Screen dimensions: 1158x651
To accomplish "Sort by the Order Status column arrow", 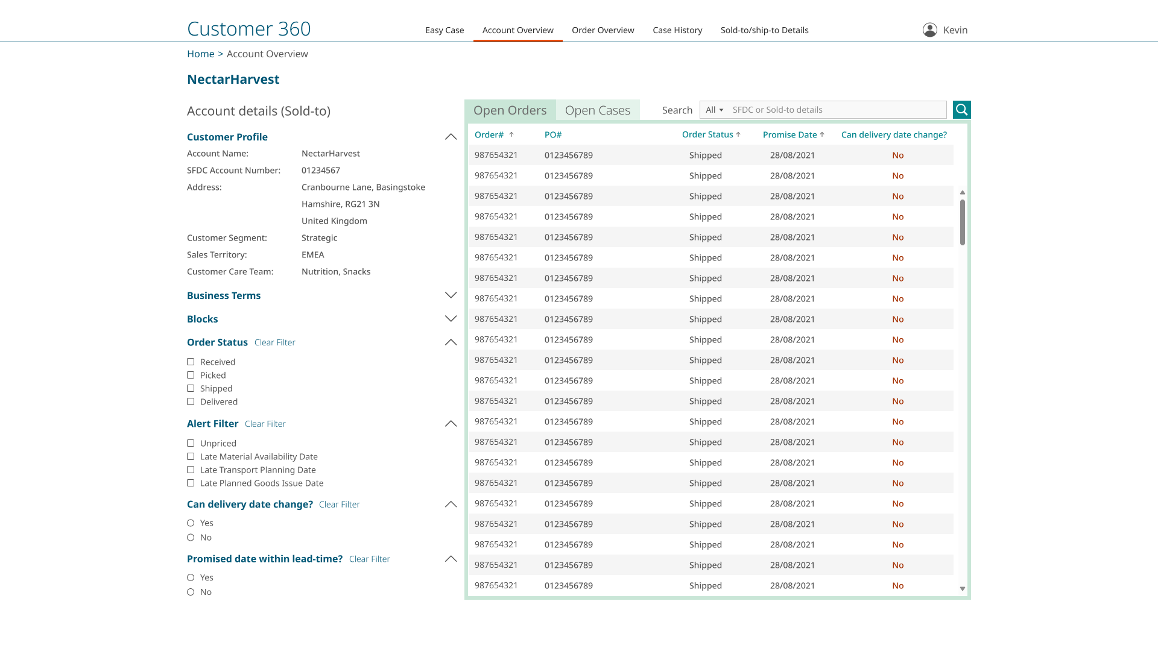I will coord(738,134).
